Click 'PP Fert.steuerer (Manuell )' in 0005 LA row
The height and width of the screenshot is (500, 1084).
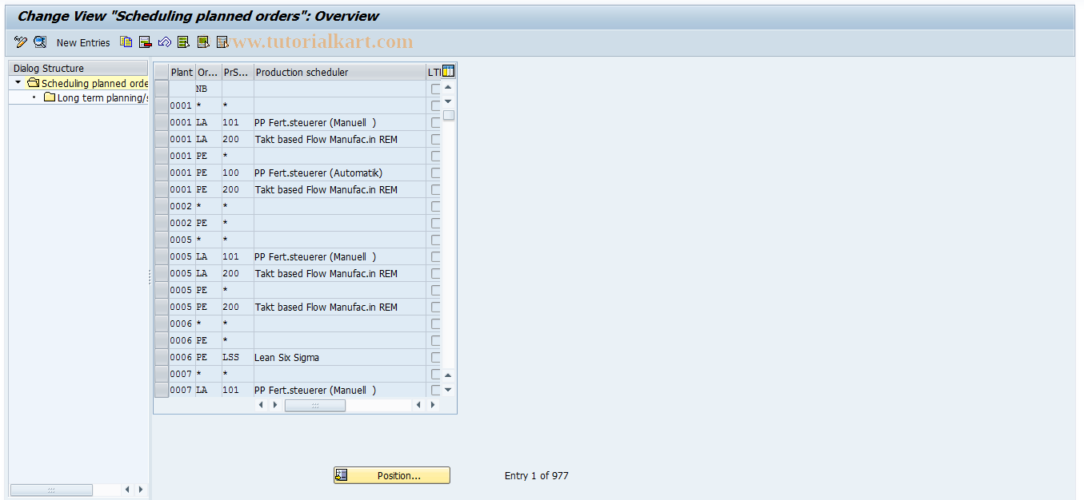click(x=340, y=256)
